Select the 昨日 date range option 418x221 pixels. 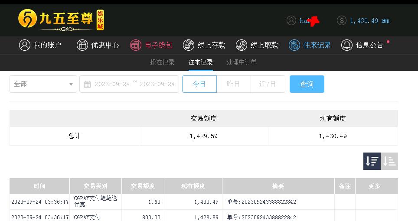(x=234, y=84)
